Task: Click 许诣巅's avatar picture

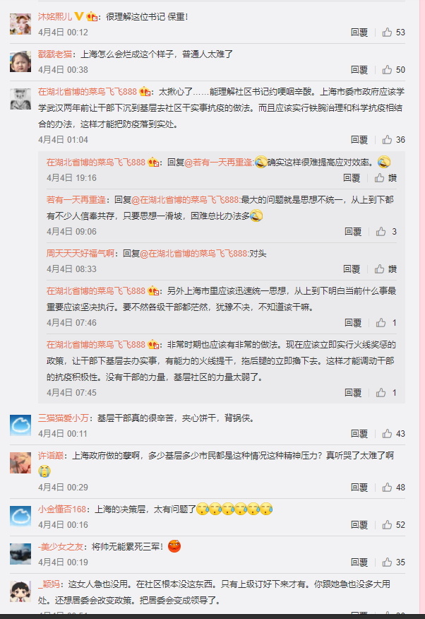Action: tap(20, 463)
